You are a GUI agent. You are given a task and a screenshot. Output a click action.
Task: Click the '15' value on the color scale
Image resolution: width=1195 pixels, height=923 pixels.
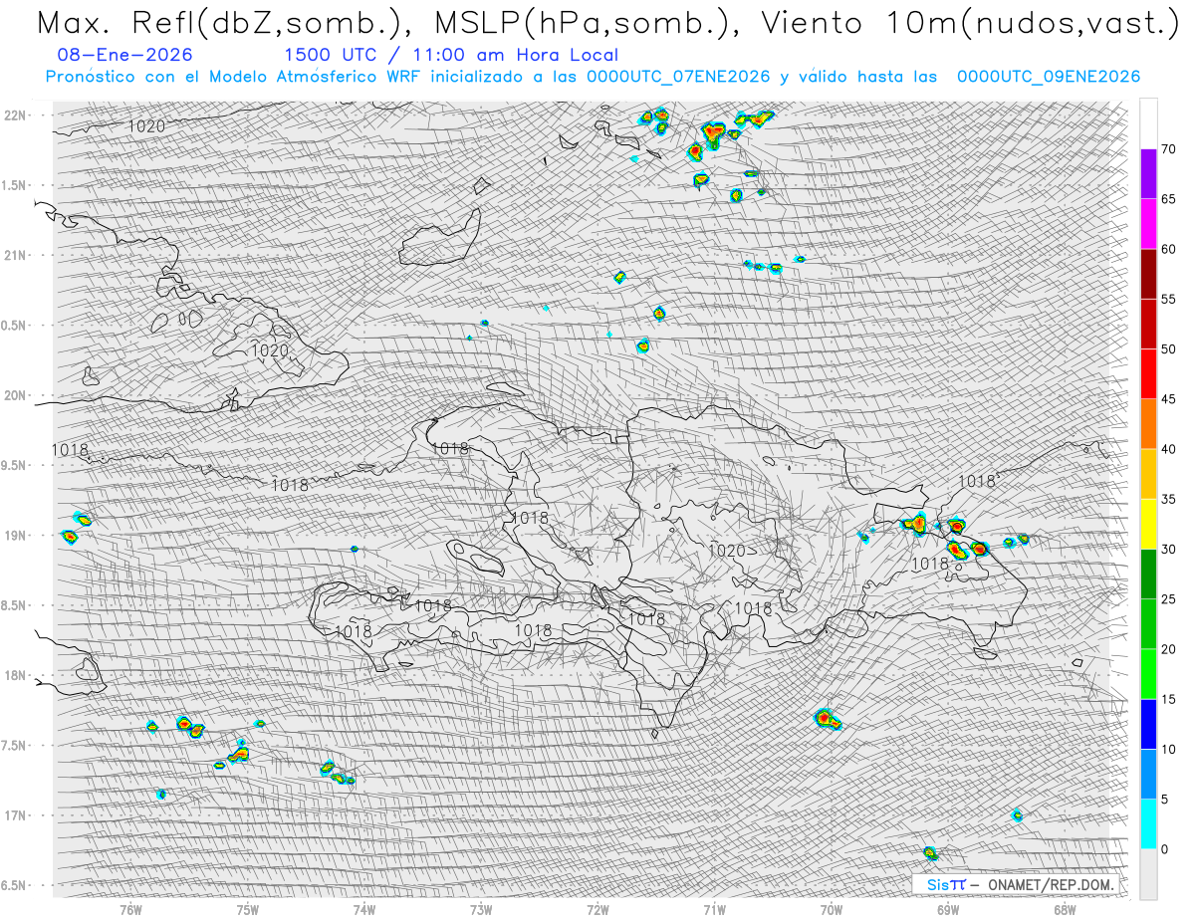tap(1168, 699)
